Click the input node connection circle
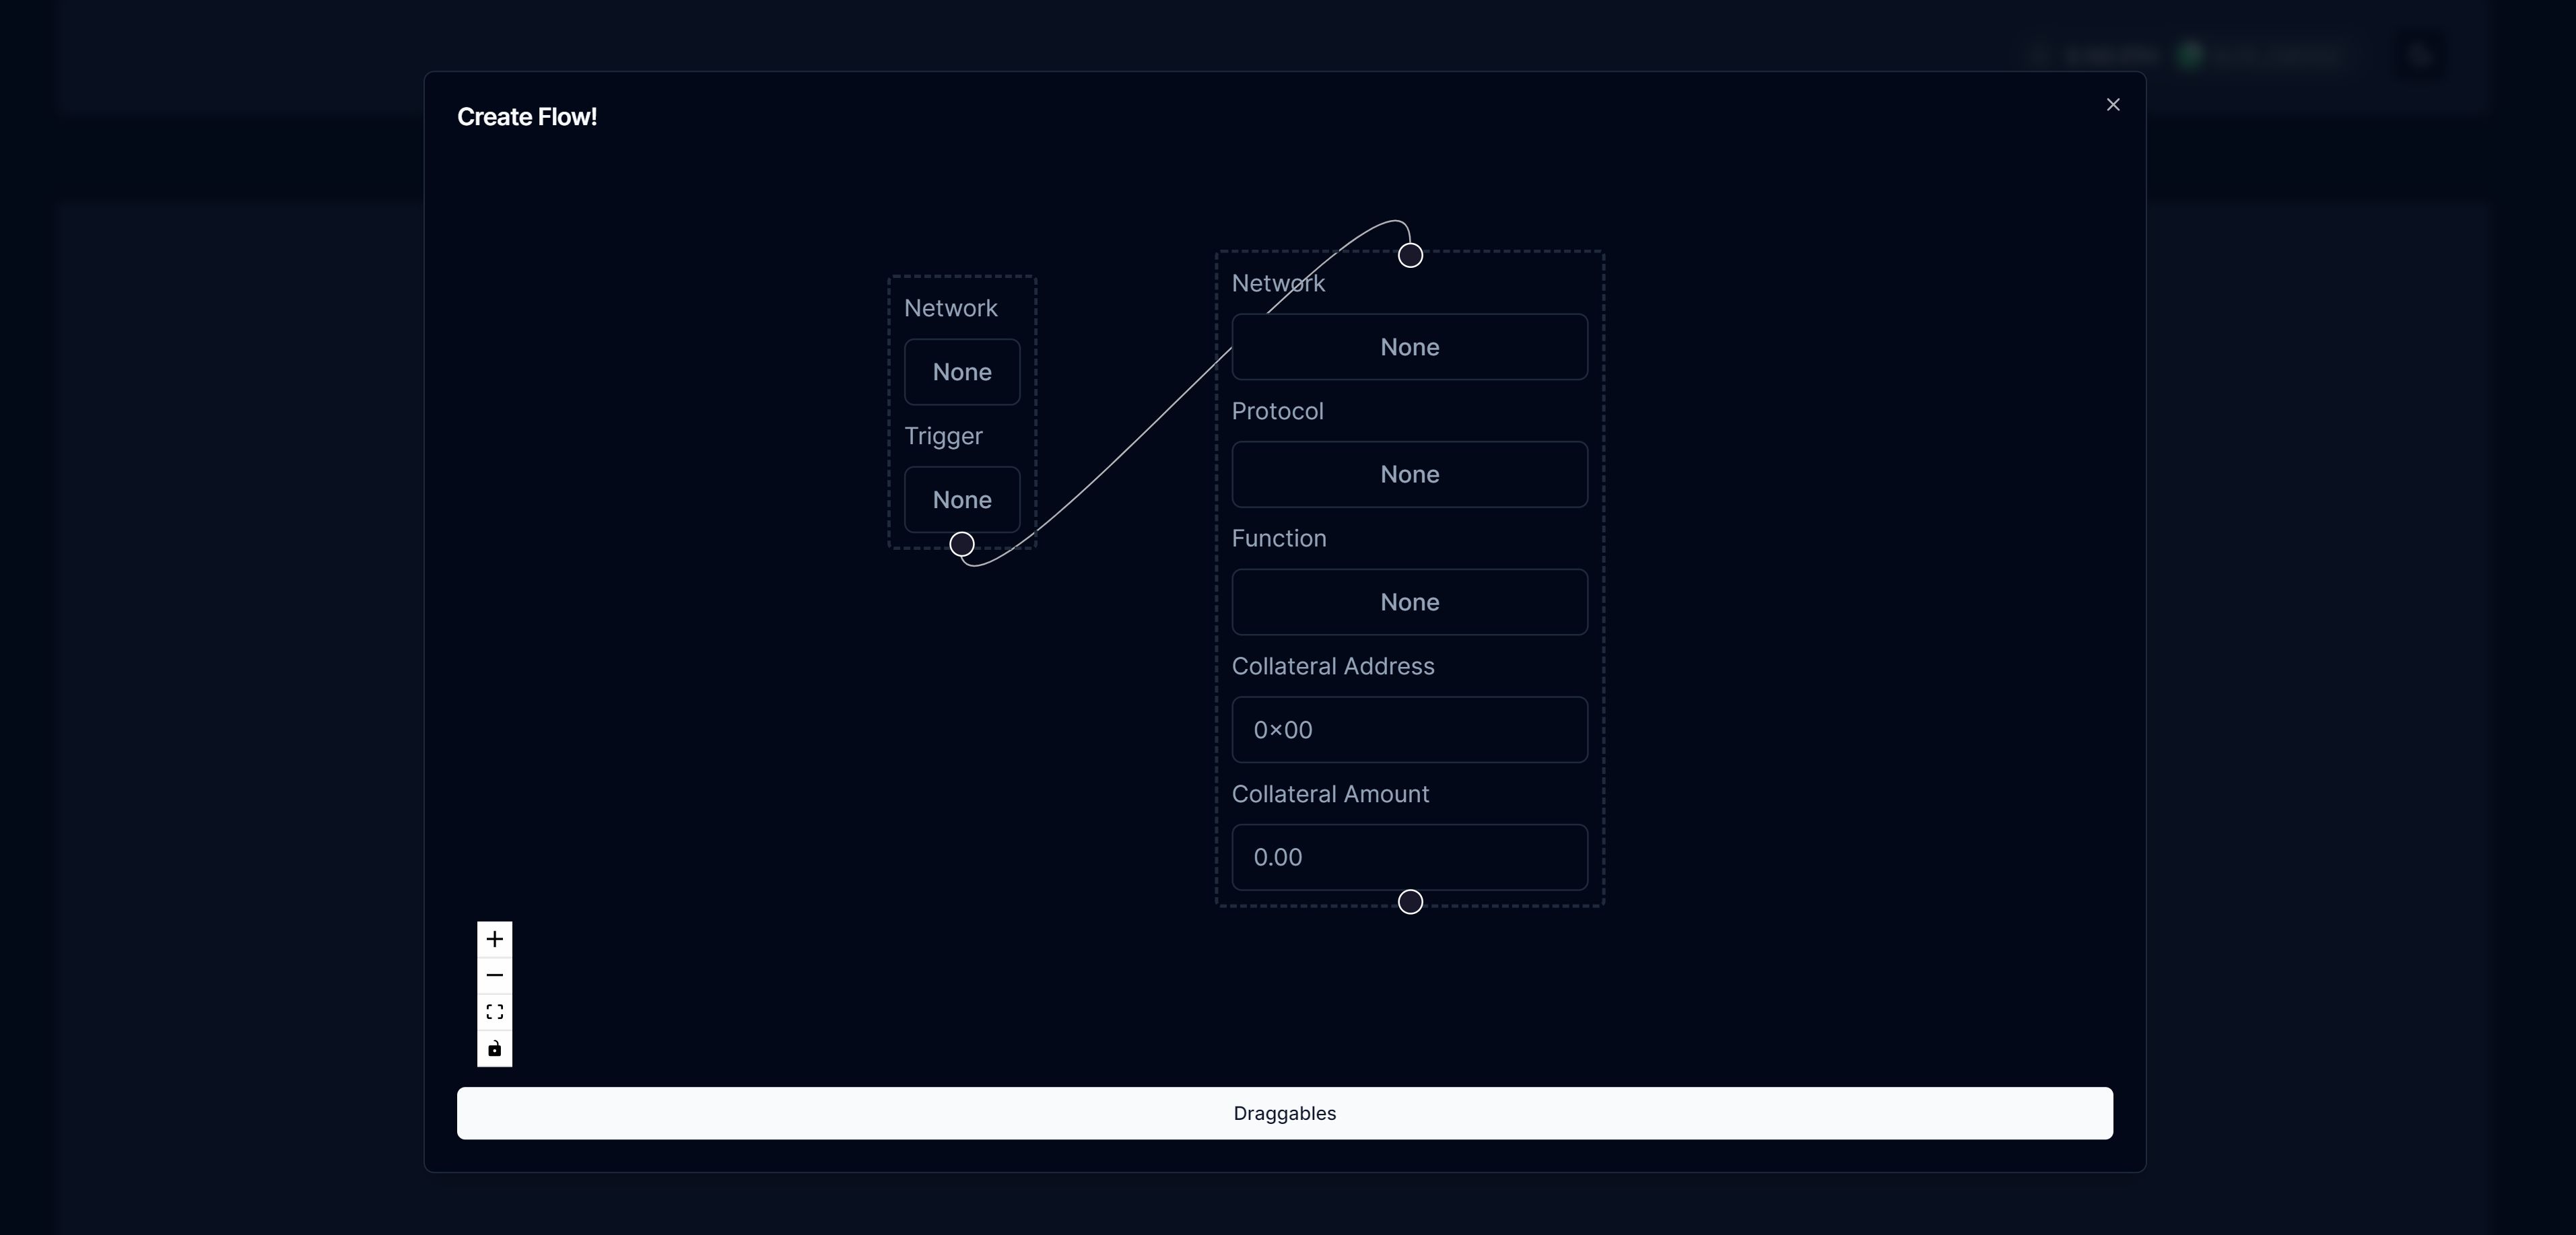The image size is (2576, 1235). click(x=1410, y=254)
